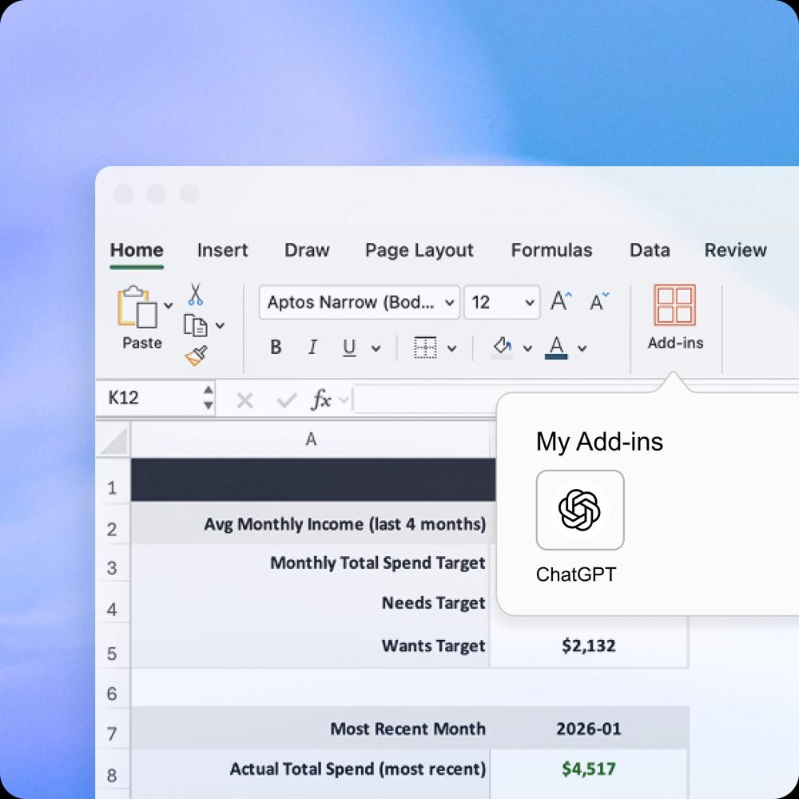The image size is (799, 799).
Task: Click cell 'Actual Total Spend (most recent)'
Action: point(311,769)
